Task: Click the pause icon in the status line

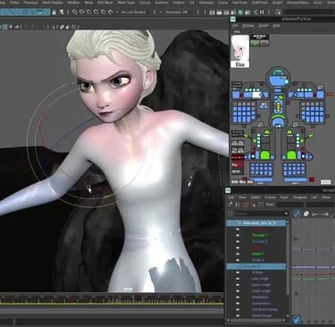Action: (x=263, y=13)
